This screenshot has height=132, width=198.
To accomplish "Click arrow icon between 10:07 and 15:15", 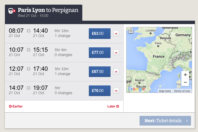I will tap(28, 50).
